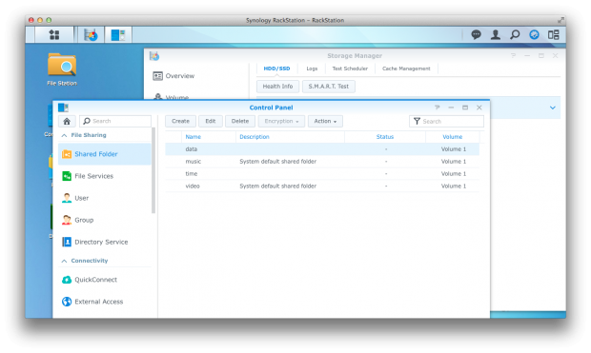Screen dimensions: 591x353
Task: Switch to the Logs tab
Action: tap(312, 69)
